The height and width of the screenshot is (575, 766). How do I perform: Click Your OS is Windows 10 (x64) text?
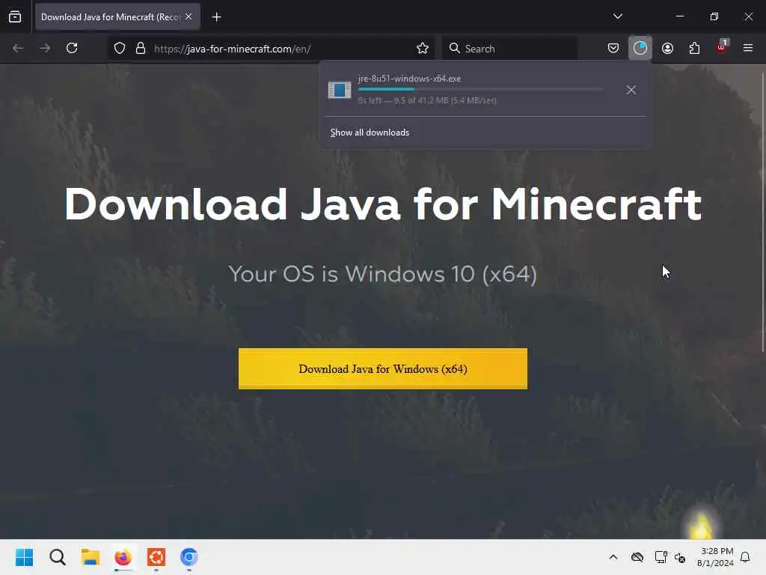pos(383,274)
